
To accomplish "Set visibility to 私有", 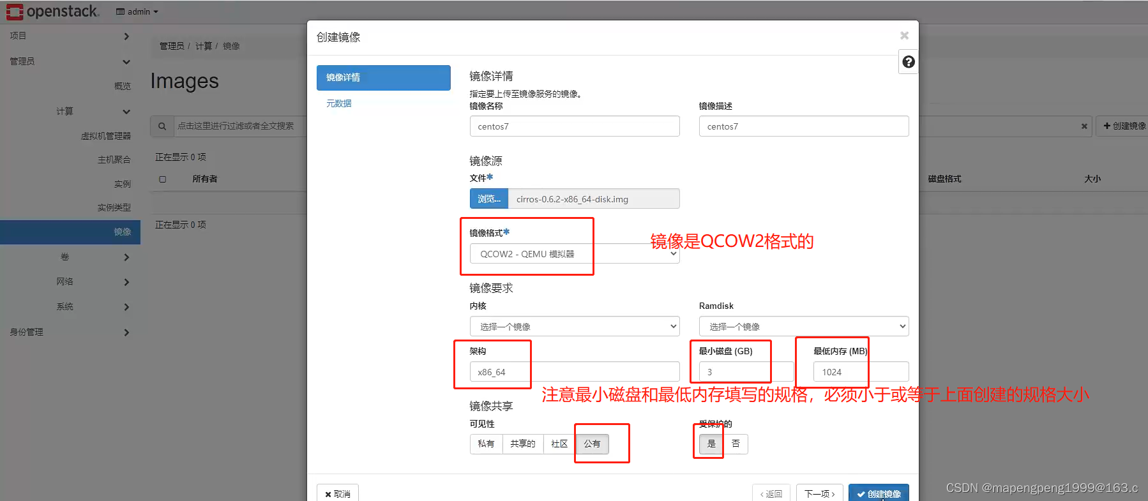I will tap(486, 444).
